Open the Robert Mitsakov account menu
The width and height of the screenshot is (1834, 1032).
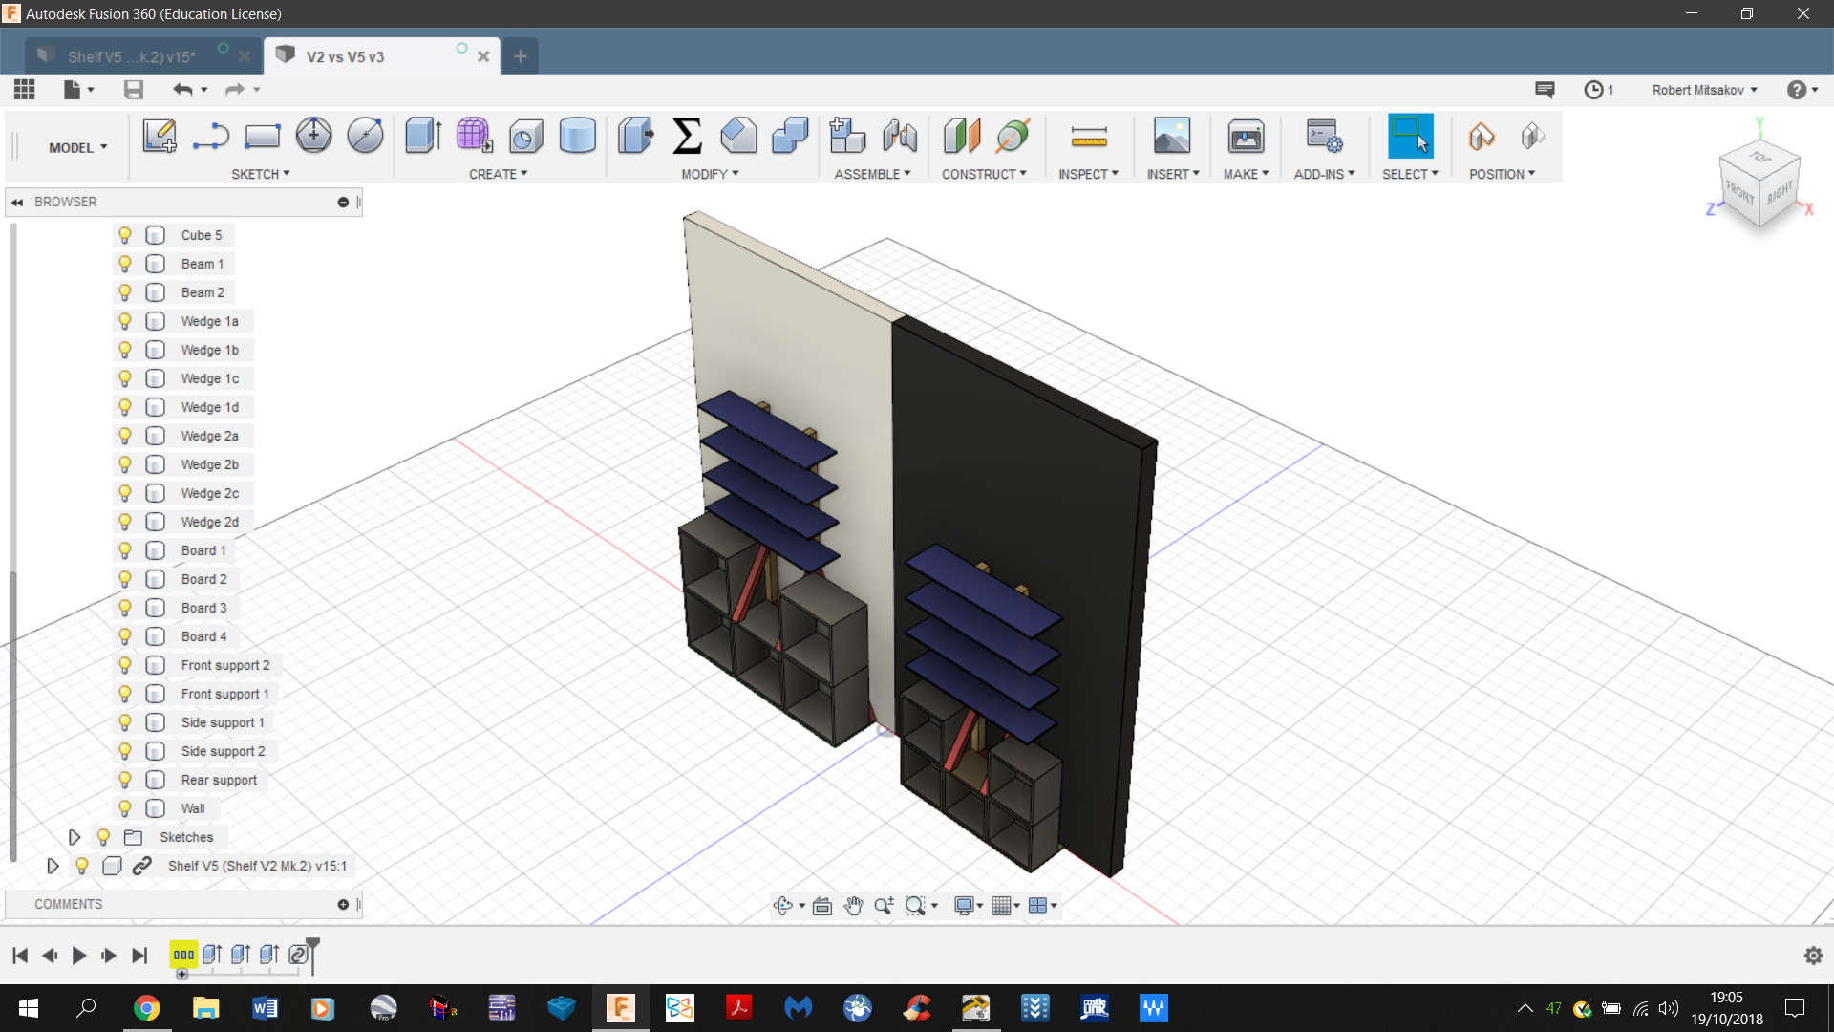[1704, 90]
